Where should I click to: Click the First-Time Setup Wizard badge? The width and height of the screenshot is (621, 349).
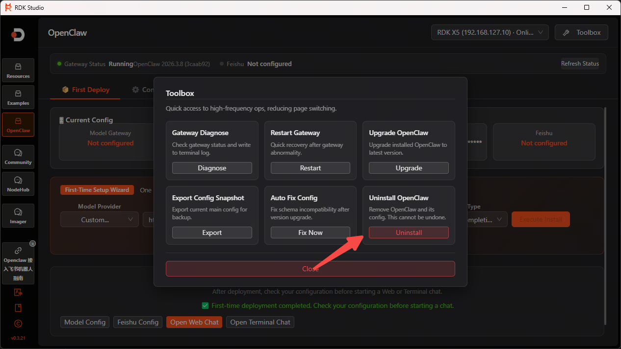(x=97, y=190)
